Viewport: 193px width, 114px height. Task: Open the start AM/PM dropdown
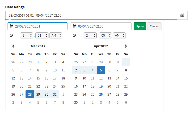pos(56,35)
